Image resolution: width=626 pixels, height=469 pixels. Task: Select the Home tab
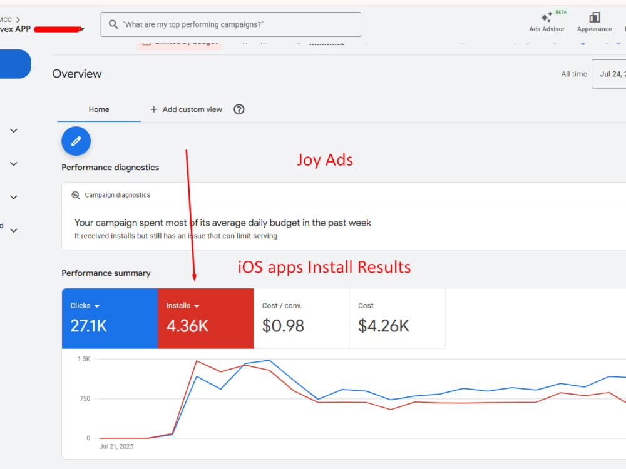click(x=99, y=109)
